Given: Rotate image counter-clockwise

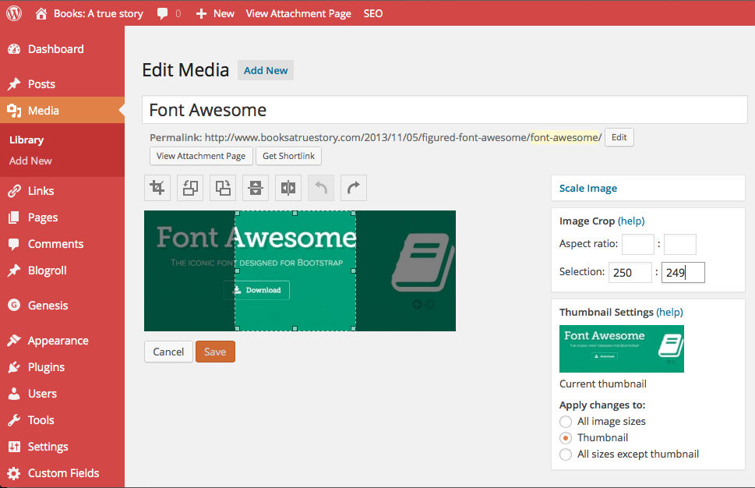Looking at the screenshot, I should pos(190,188).
